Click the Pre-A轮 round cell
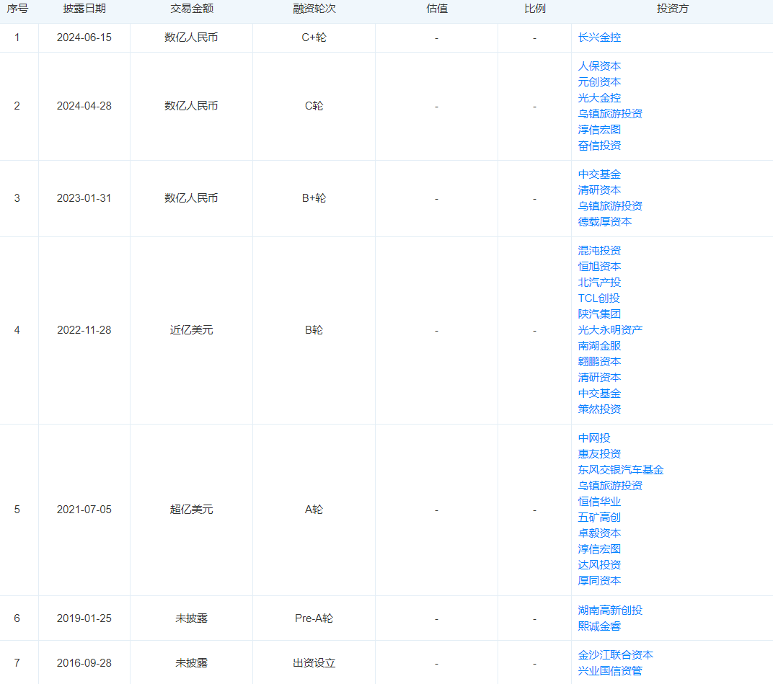The height and width of the screenshot is (684, 773). (314, 618)
